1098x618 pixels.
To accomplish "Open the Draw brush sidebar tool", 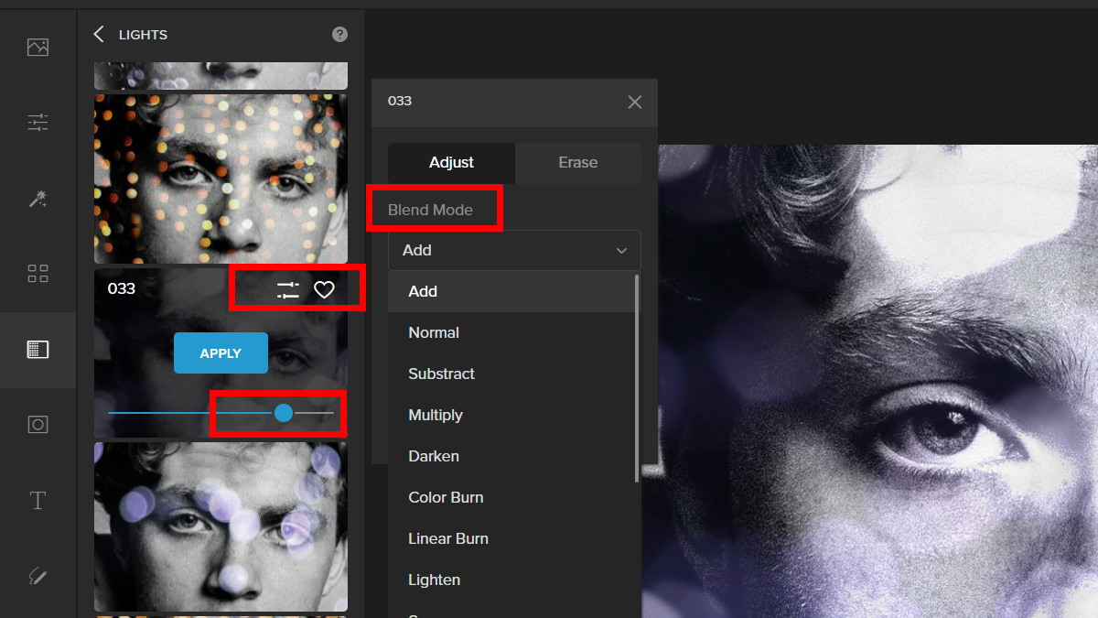I will (x=38, y=576).
